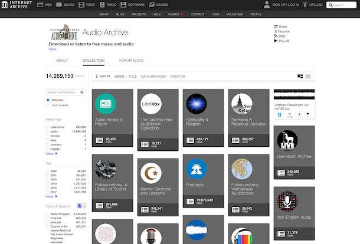This screenshot has width=360, height=244.
Task: Switch to the About tab
Action: coord(62,61)
